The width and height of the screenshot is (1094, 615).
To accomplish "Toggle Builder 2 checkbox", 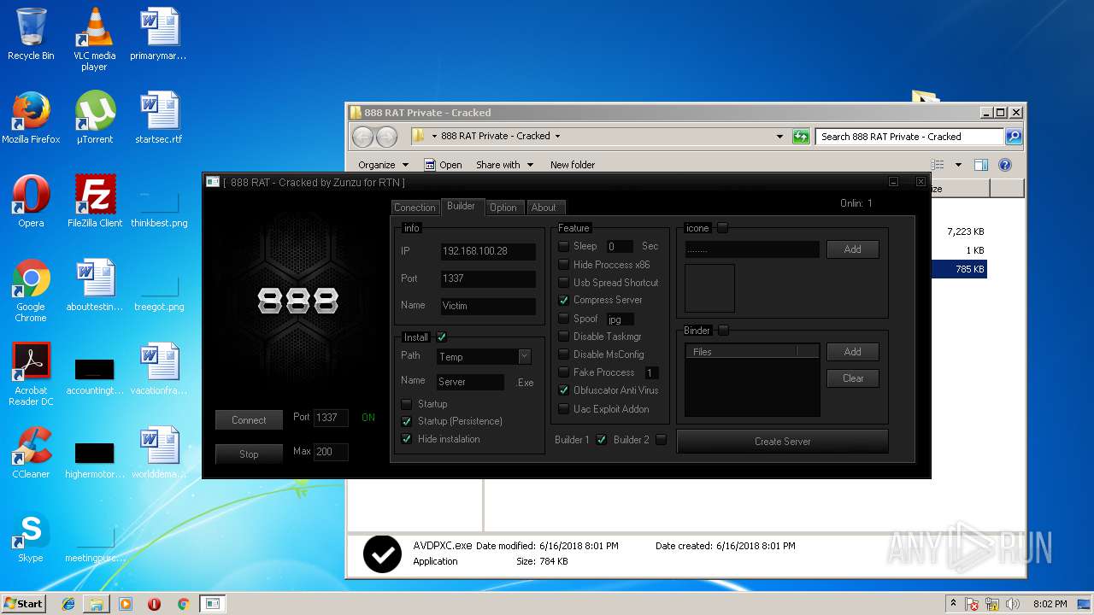I will click(x=661, y=440).
